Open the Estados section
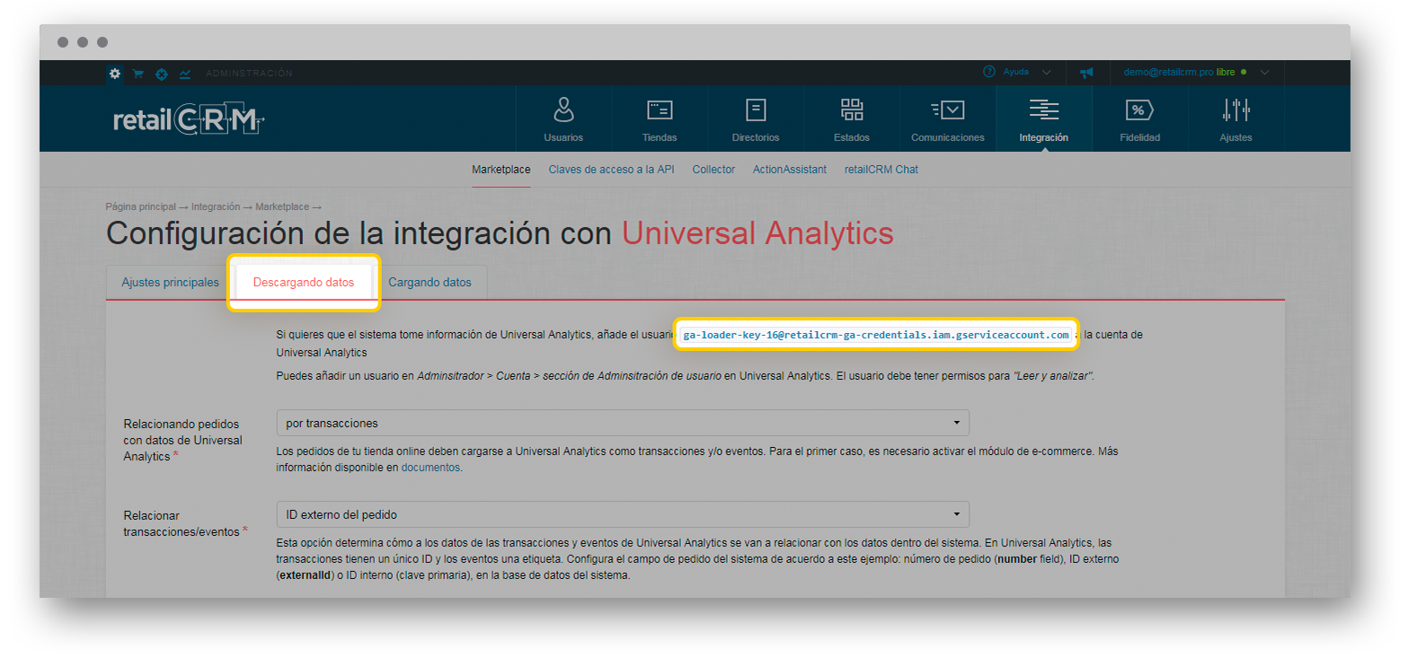 [852, 118]
